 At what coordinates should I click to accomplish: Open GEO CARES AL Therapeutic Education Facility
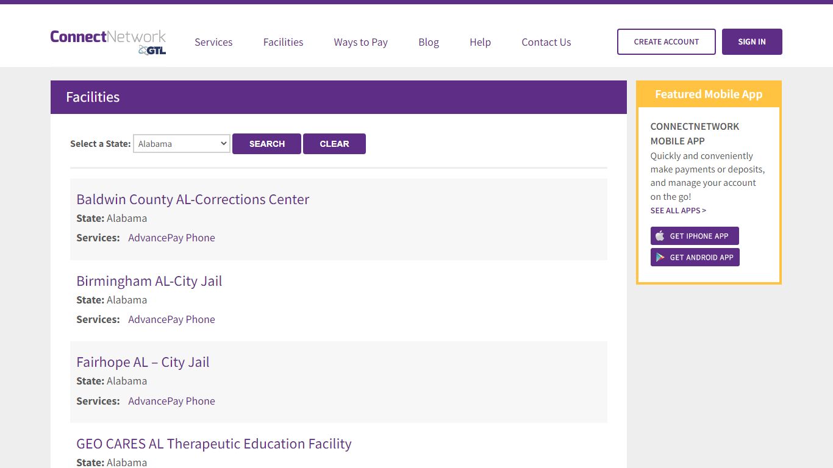click(214, 444)
